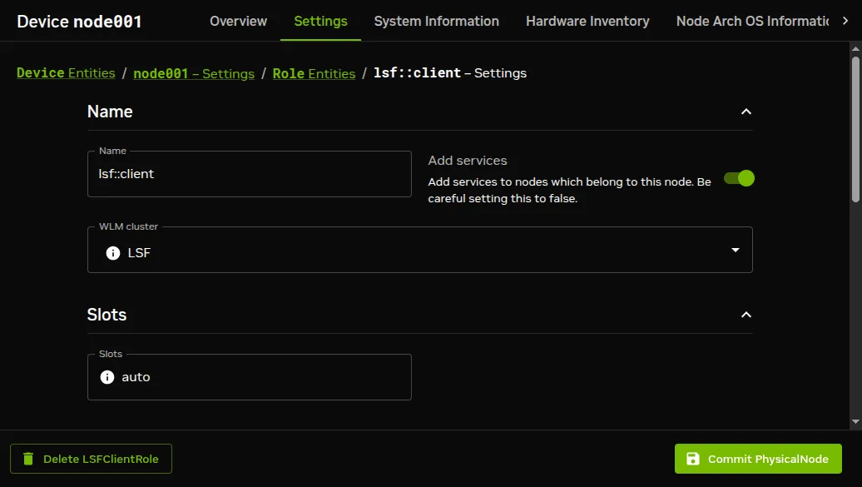Click the 'Name' section heading
862x487 pixels.
110,112
